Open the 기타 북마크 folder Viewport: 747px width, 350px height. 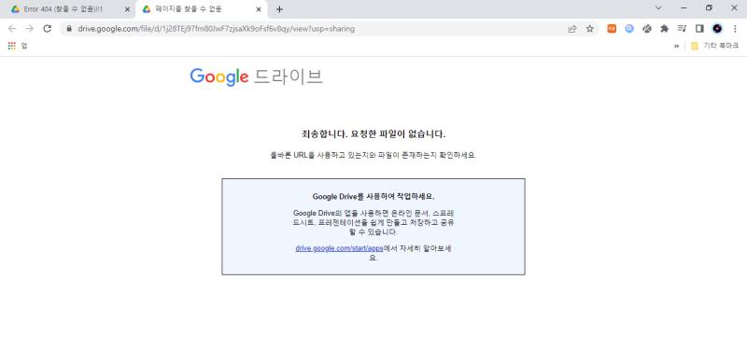(714, 46)
